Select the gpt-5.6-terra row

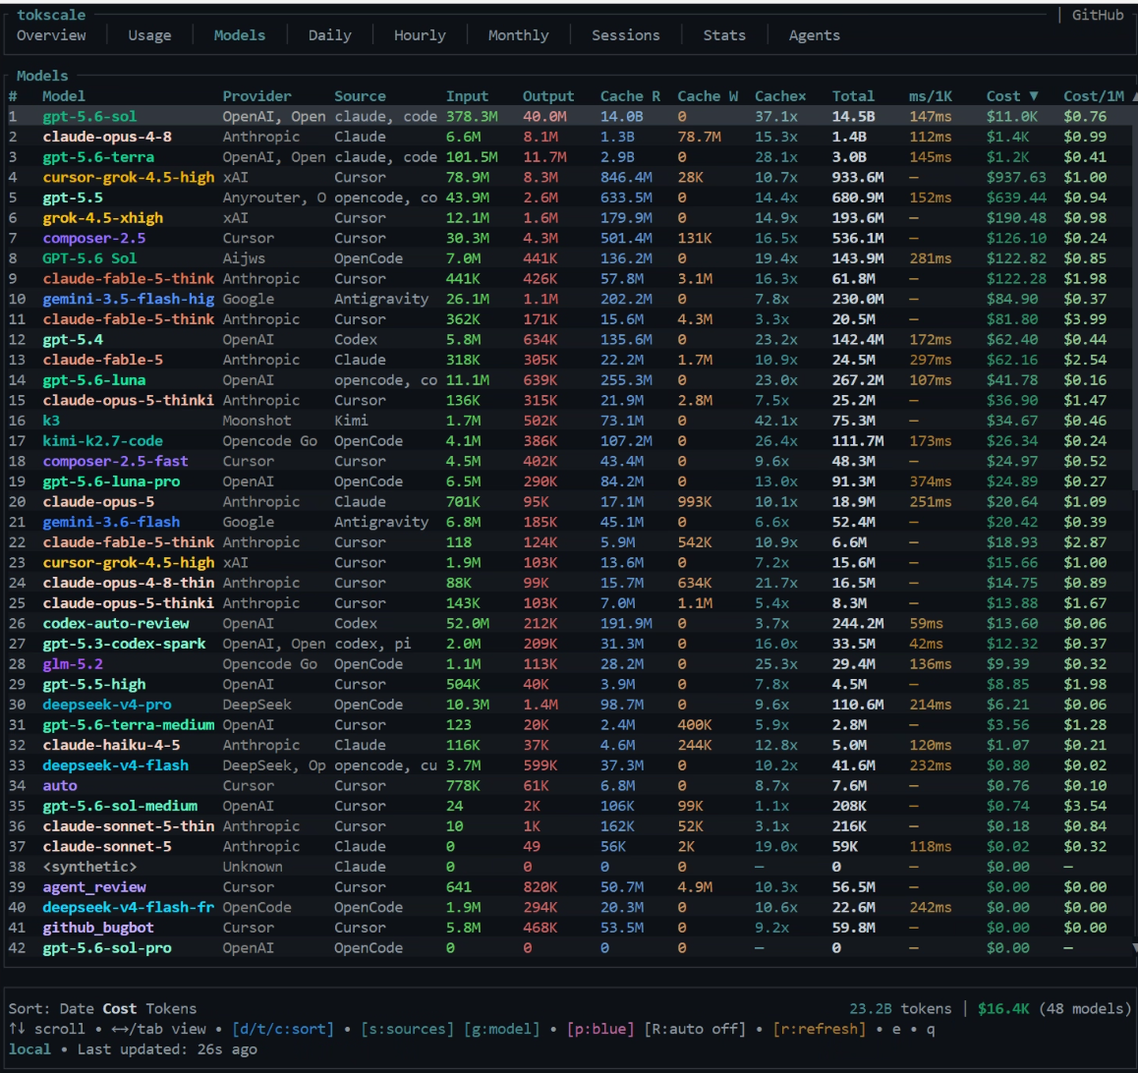pyautogui.click(x=568, y=156)
